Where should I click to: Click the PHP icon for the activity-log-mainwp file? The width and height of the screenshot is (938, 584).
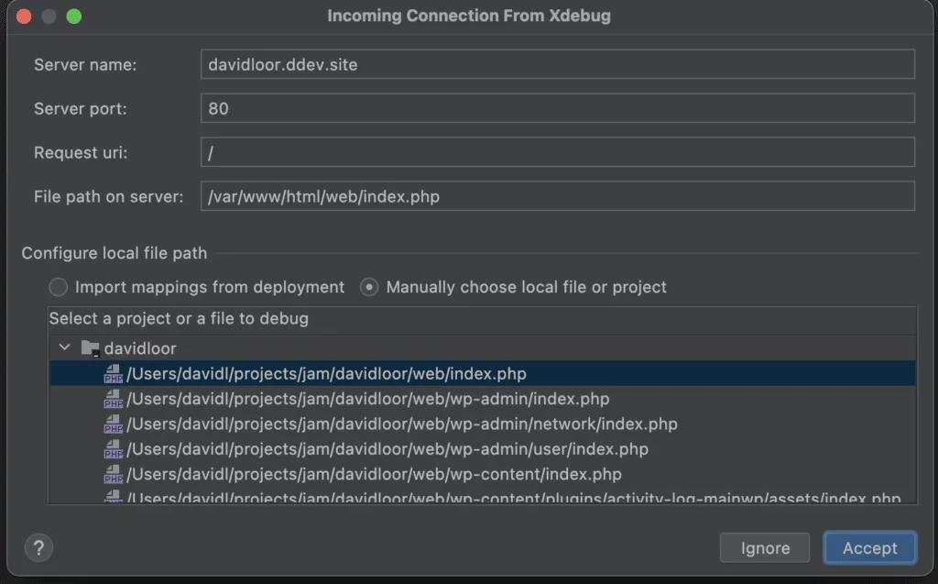pyautogui.click(x=115, y=497)
